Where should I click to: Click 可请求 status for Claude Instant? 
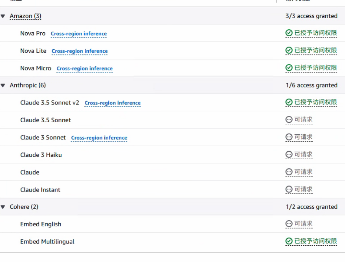coord(304,189)
